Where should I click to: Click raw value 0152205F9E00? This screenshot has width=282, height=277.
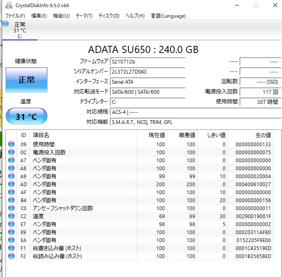click(x=254, y=240)
